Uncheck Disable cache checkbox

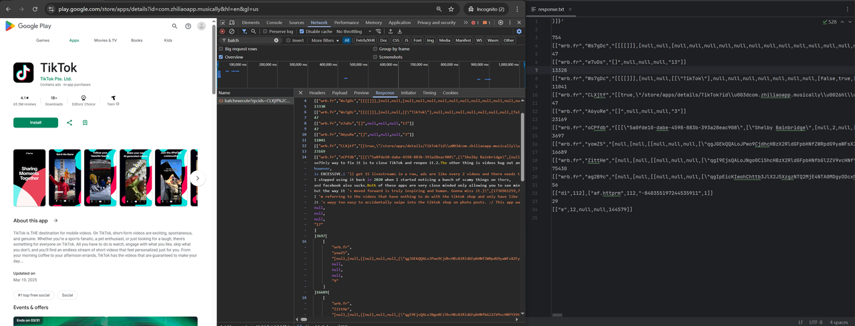[x=302, y=31]
